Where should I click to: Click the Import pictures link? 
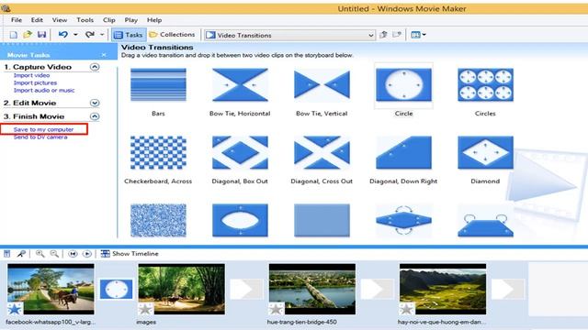pyautogui.click(x=35, y=83)
